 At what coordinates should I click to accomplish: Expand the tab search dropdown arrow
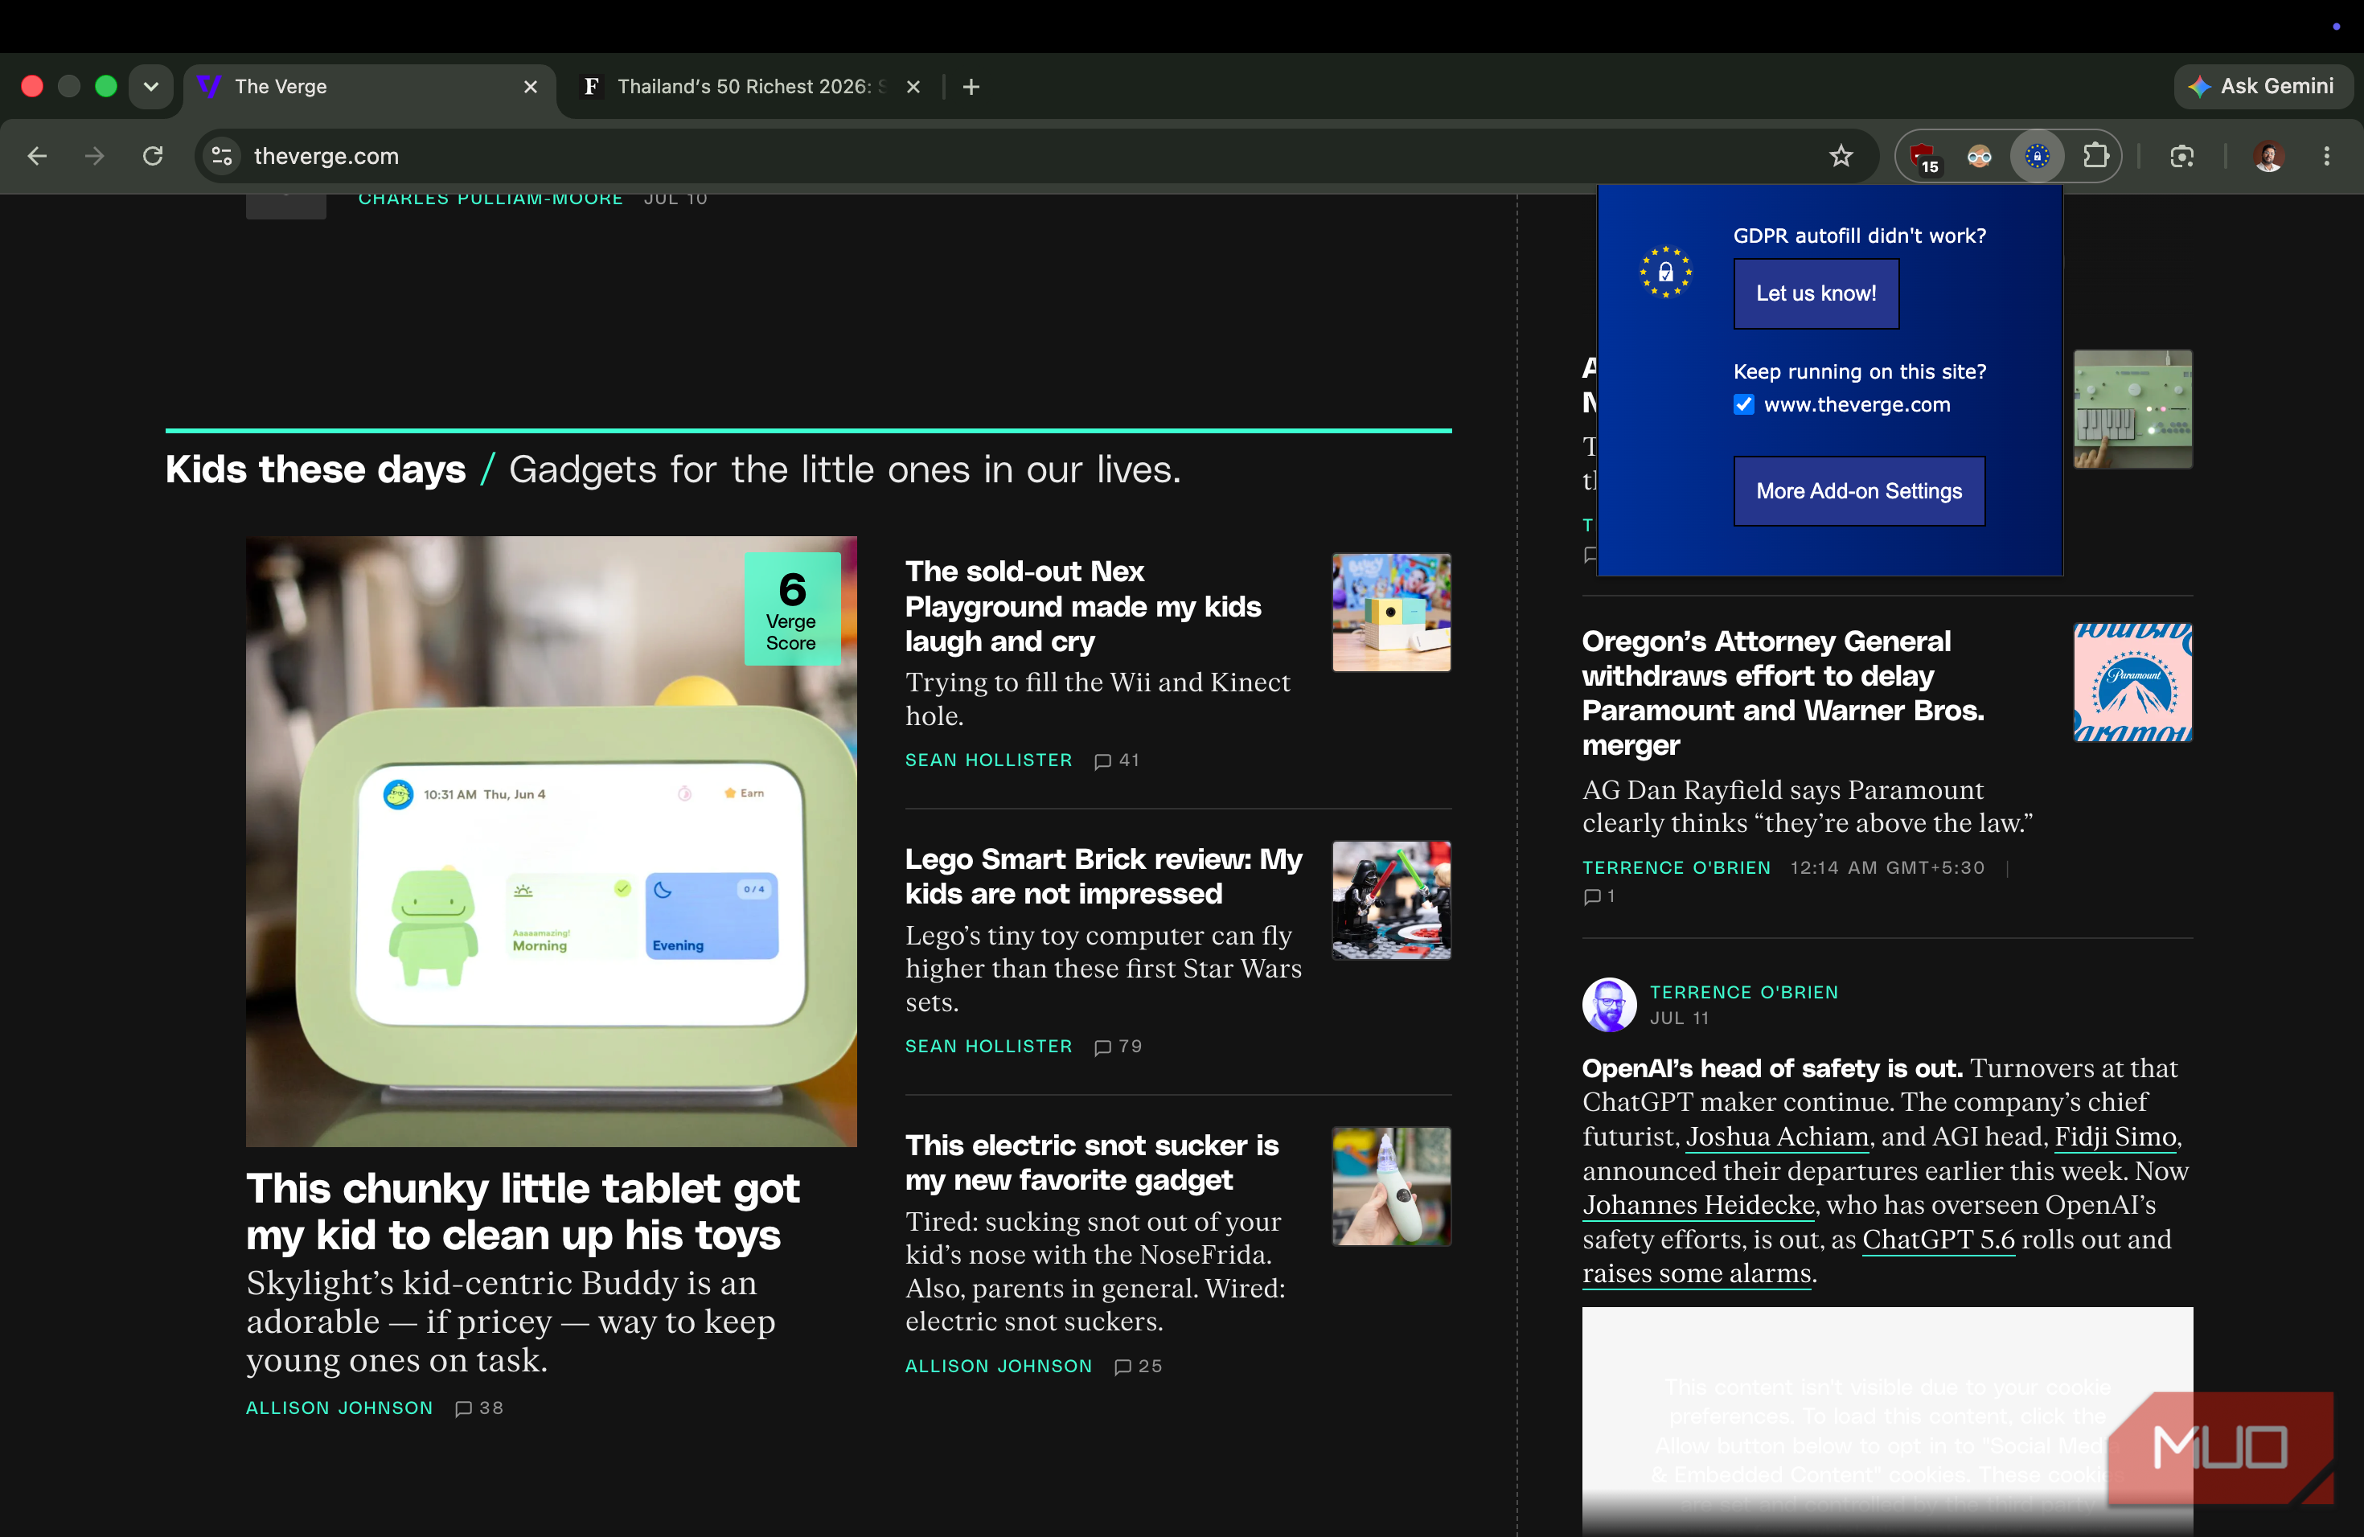[151, 86]
